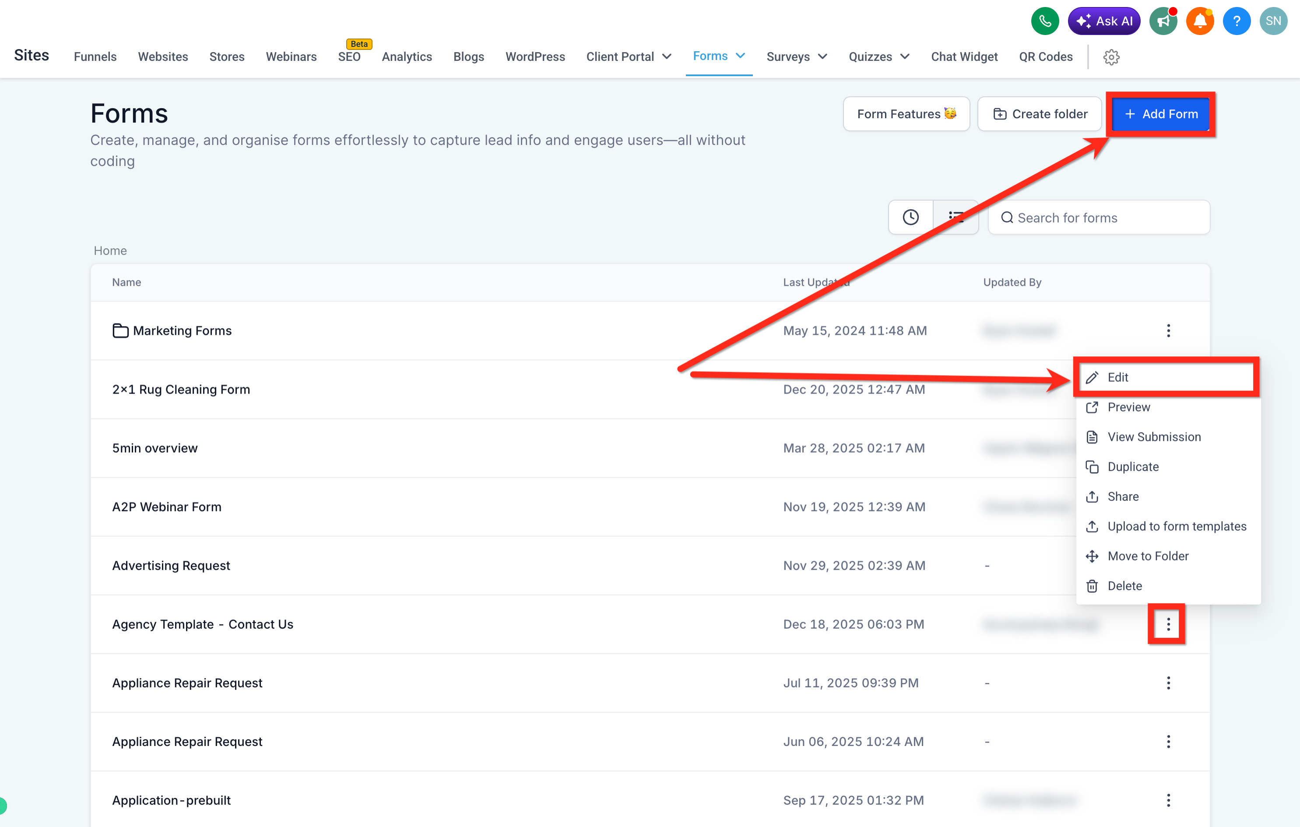The image size is (1300, 827).
Task: Select Delete from the context menu
Action: tap(1168, 586)
